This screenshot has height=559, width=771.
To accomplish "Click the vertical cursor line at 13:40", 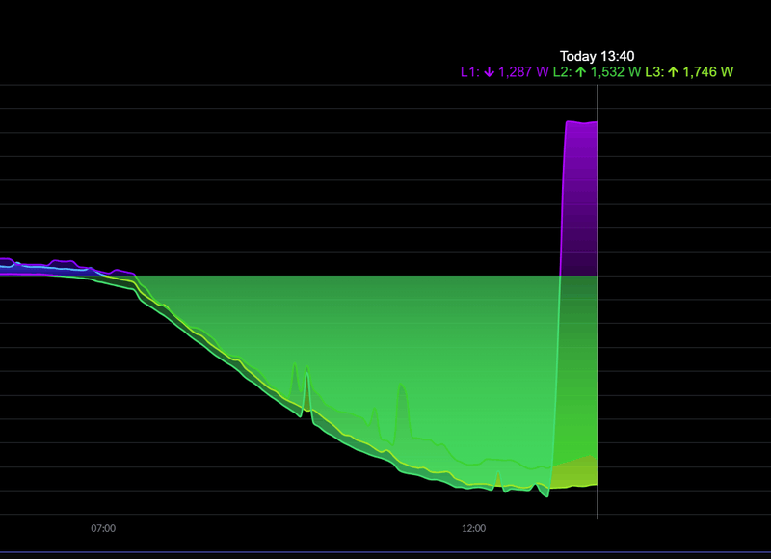I will pyautogui.click(x=598, y=302).
